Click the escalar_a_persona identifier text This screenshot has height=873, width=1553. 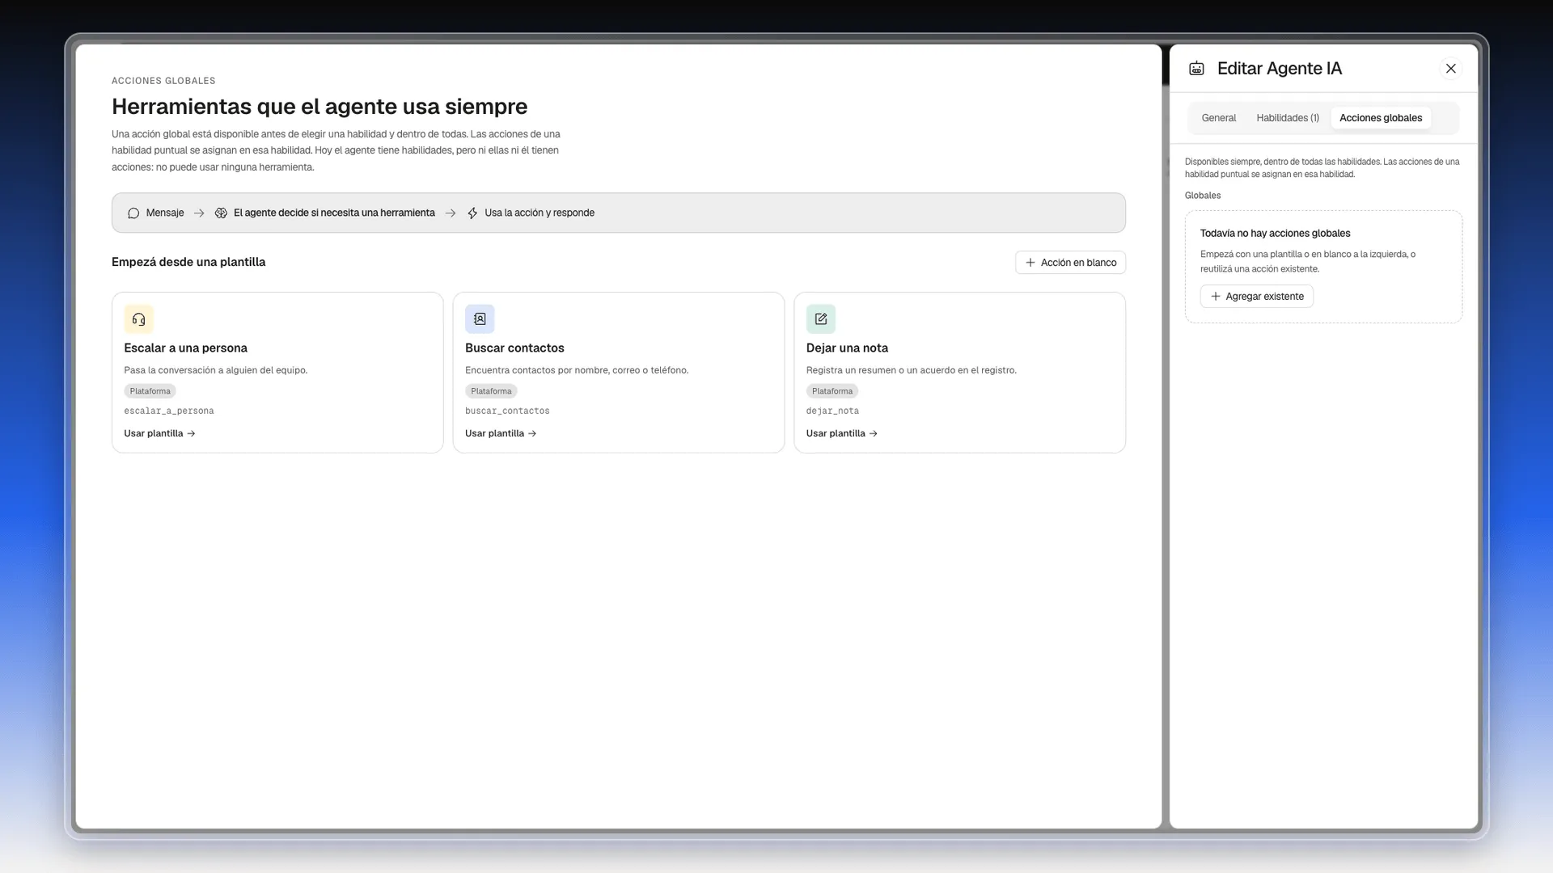pos(169,411)
